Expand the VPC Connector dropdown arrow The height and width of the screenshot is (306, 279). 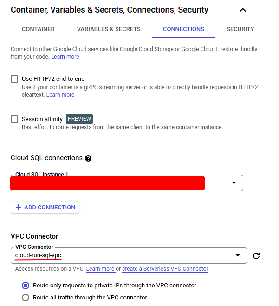point(238,255)
